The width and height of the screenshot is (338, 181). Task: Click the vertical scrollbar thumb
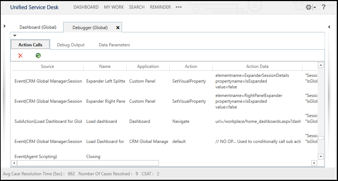321,138
